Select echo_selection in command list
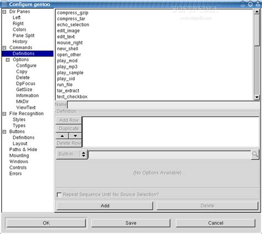This screenshot has width=262, height=234. click(x=73, y=25)
